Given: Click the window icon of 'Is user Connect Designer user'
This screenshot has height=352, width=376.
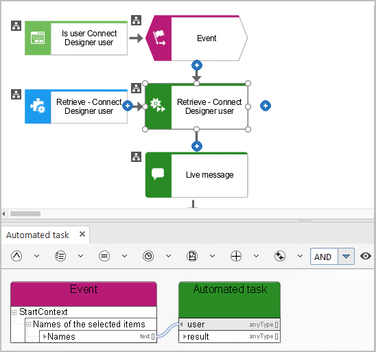Looking at the screenshot, I should point(38,38).
